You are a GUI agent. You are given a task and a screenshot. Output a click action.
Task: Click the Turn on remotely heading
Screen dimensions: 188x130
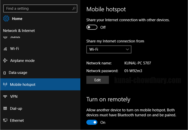[x=108, y=99]
